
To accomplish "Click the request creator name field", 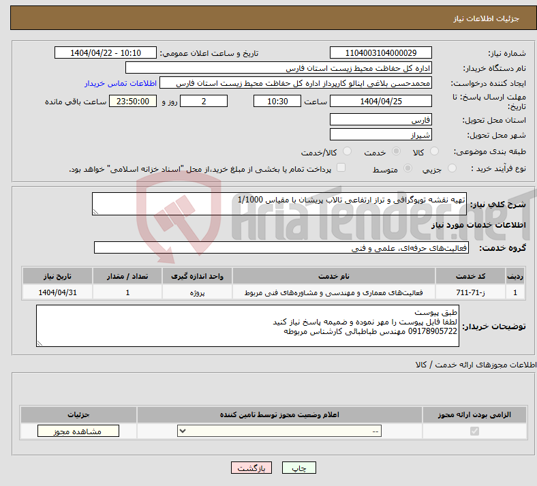I will [296, 83].
